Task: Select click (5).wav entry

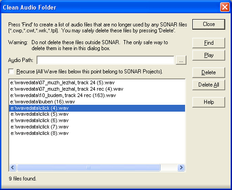Action: (97, 114)
